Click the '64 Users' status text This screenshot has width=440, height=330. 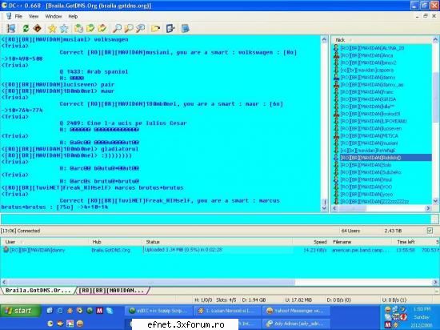tap(350, 231)
